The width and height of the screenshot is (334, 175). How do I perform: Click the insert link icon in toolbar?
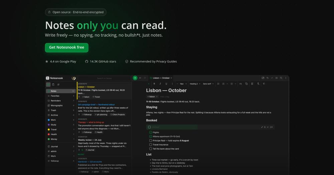click(x=240, y=84)
